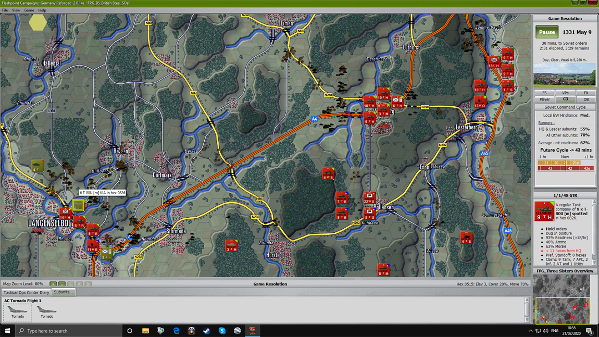The width and height of the screenshot is (599, 337).
Task: Open the Help menu
Action: [x=42, y=10]
